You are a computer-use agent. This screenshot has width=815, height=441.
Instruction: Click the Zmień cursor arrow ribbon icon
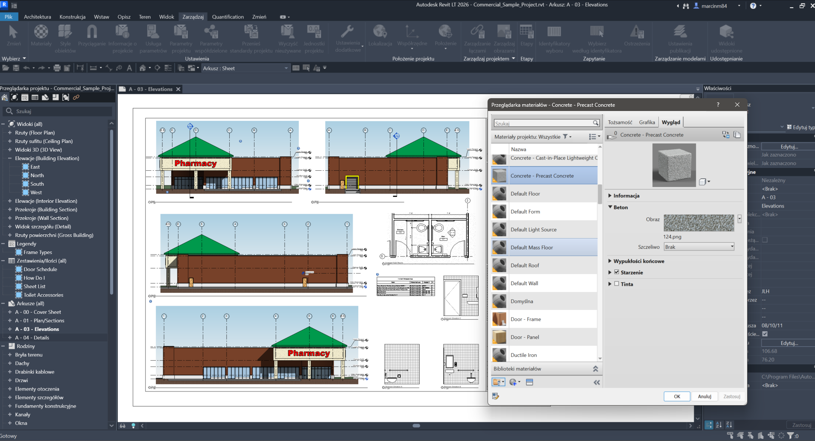pos(14,35)
